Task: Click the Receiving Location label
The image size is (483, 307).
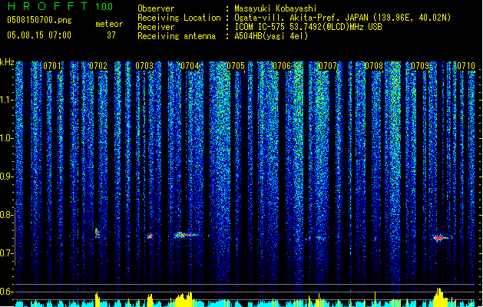Action: pos(179,18)
